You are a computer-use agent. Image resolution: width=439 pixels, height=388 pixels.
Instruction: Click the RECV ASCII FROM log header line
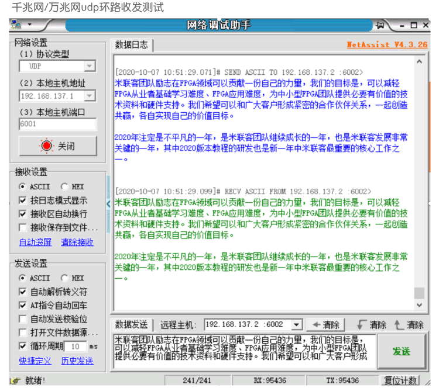tap(243, 192)
